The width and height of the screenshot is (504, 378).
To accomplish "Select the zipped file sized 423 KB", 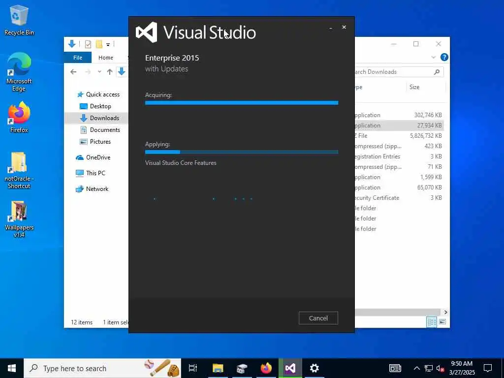I will tap(400, 146).
